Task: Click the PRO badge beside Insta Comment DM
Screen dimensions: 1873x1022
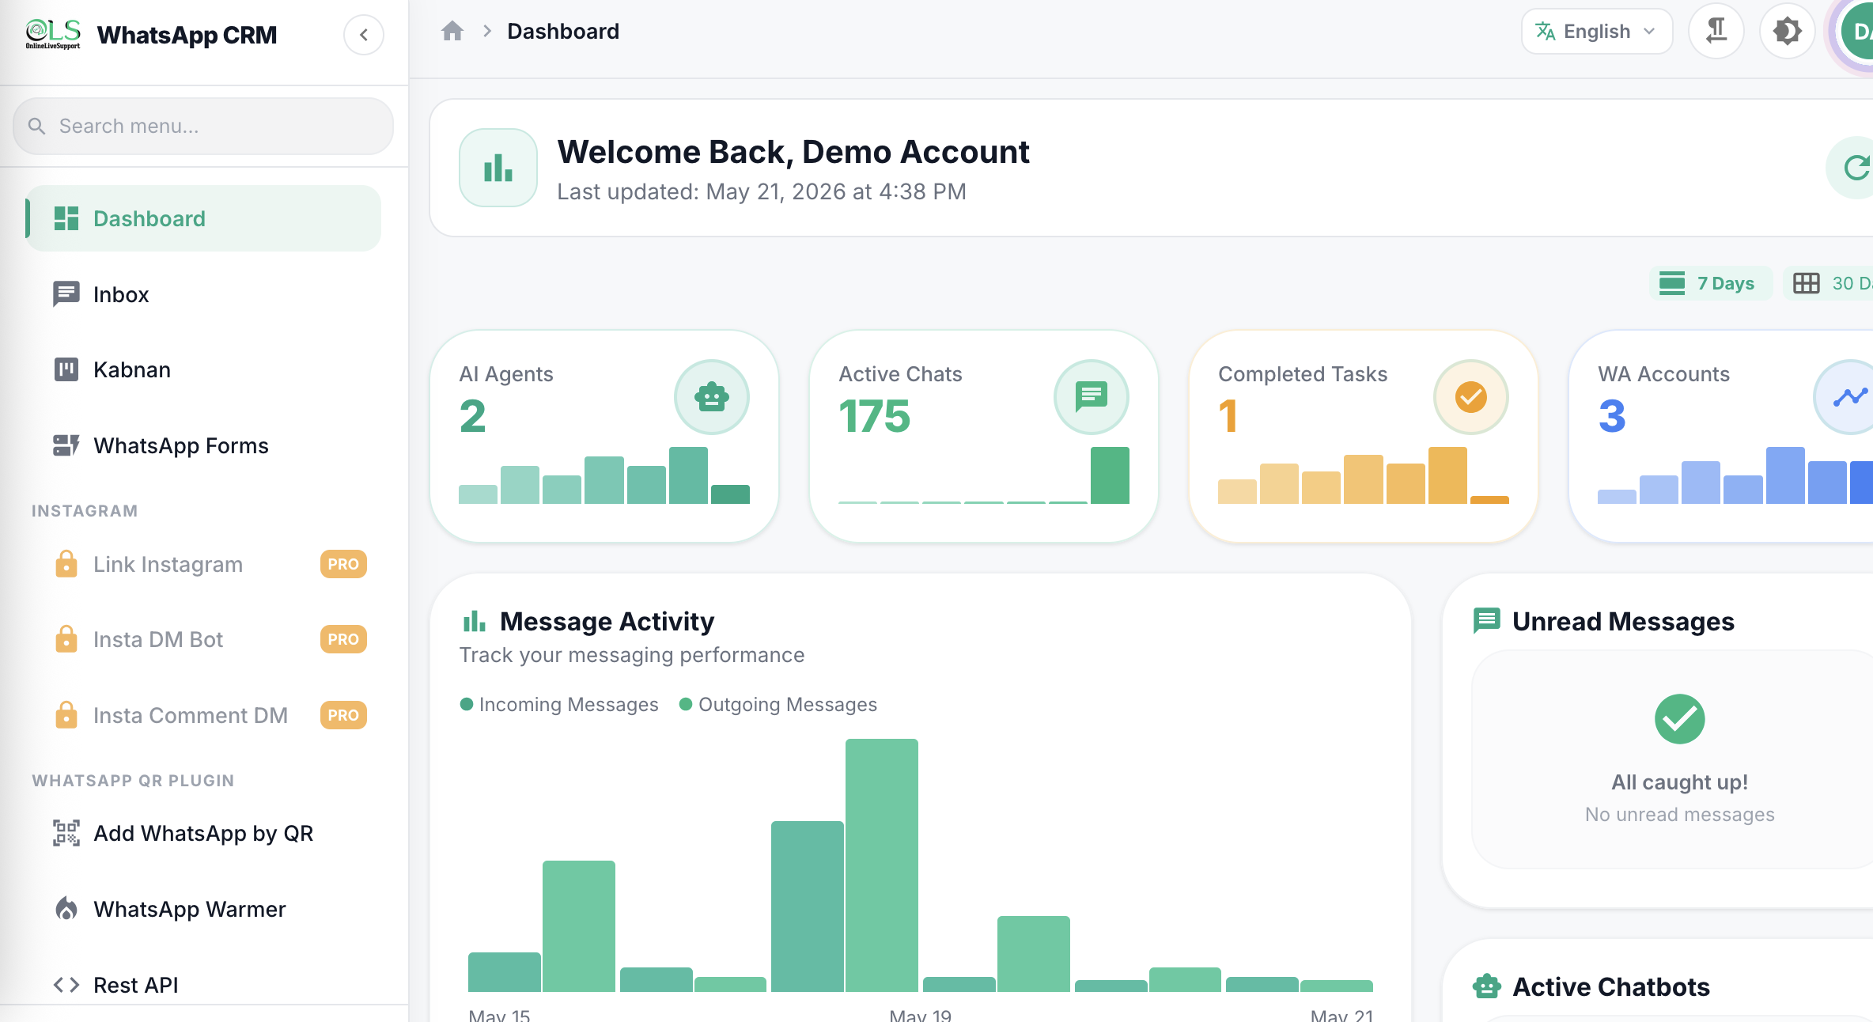Action: tap(343, 715)
